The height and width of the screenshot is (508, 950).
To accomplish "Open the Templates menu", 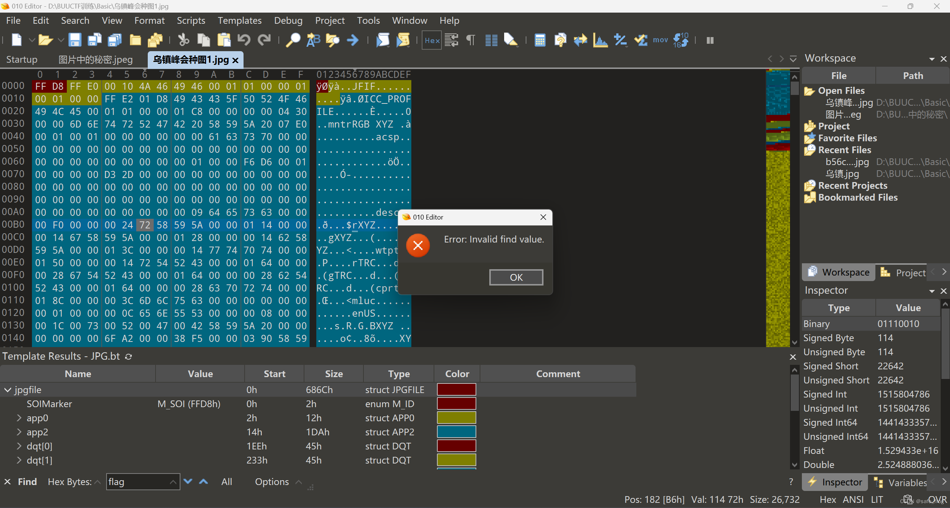I will 239,20.
